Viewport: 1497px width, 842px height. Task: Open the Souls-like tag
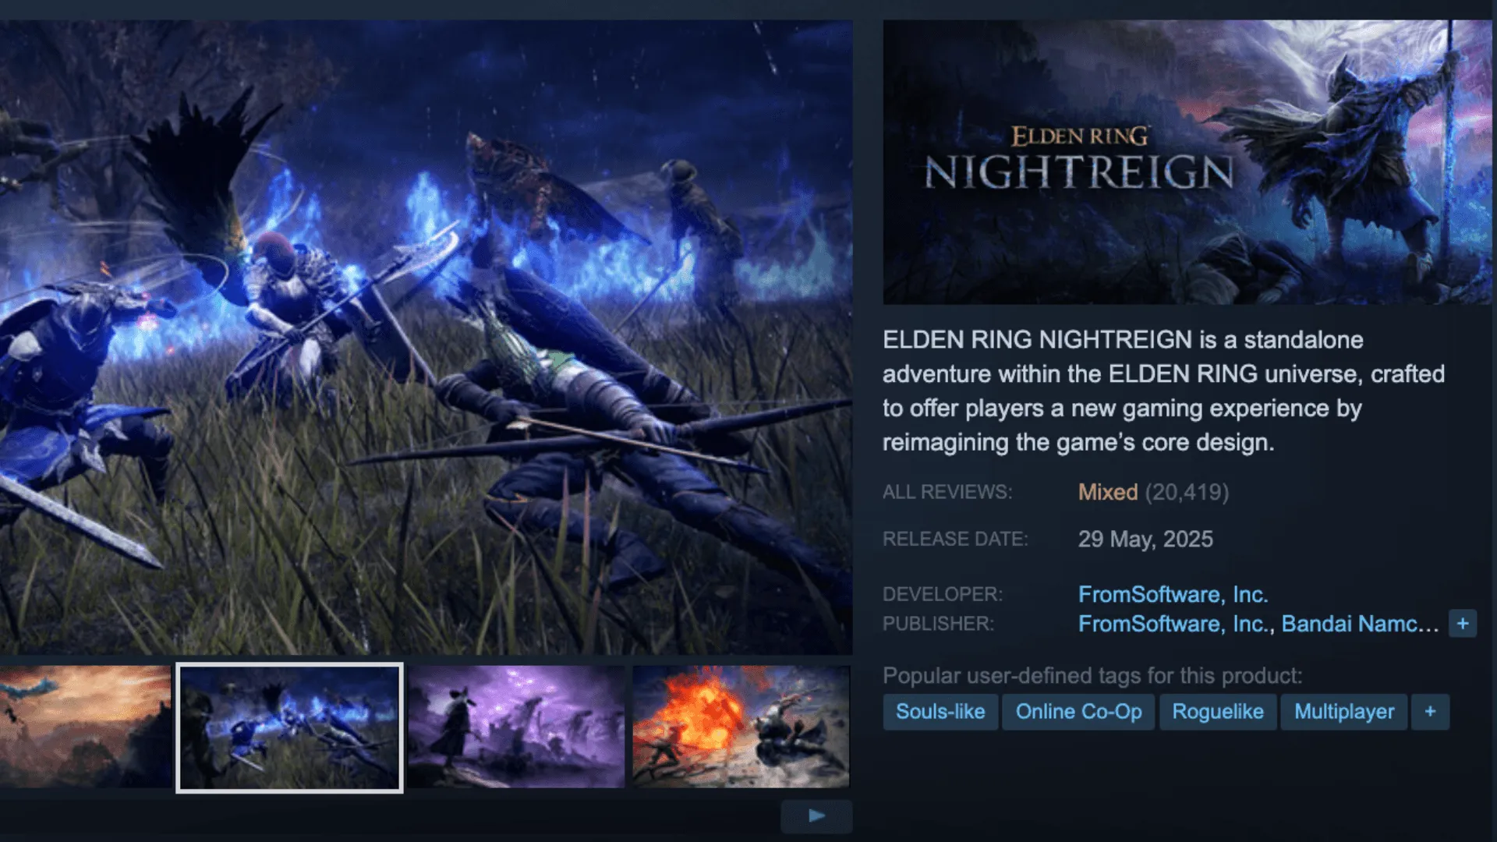pyautogui.click(x=940, y=712)
